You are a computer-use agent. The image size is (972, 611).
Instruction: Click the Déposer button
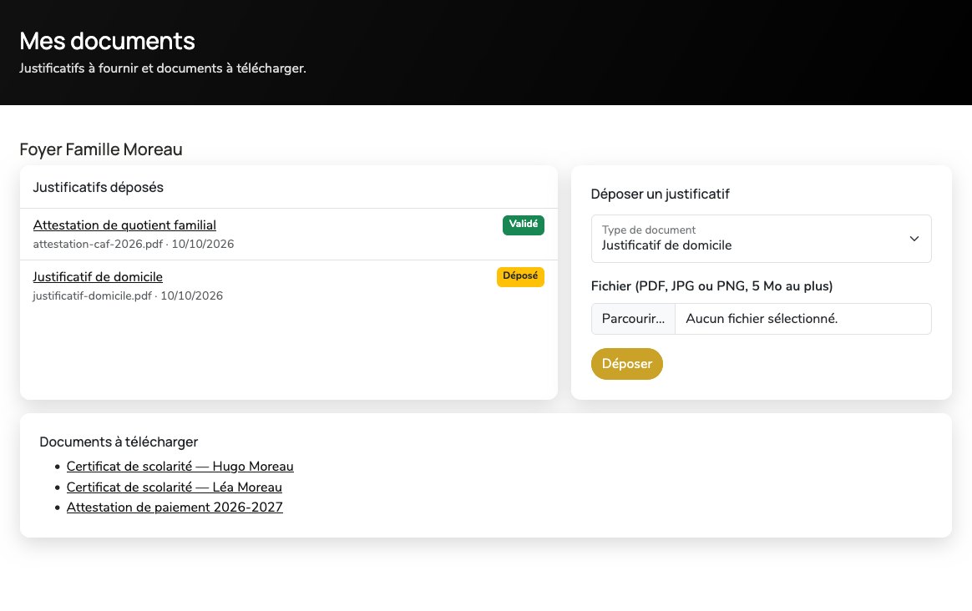pyautogui.click(x=627, y=364)
